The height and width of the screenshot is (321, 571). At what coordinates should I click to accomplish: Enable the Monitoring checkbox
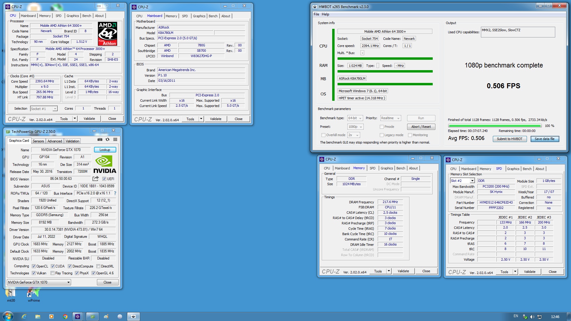pos(410,135)
